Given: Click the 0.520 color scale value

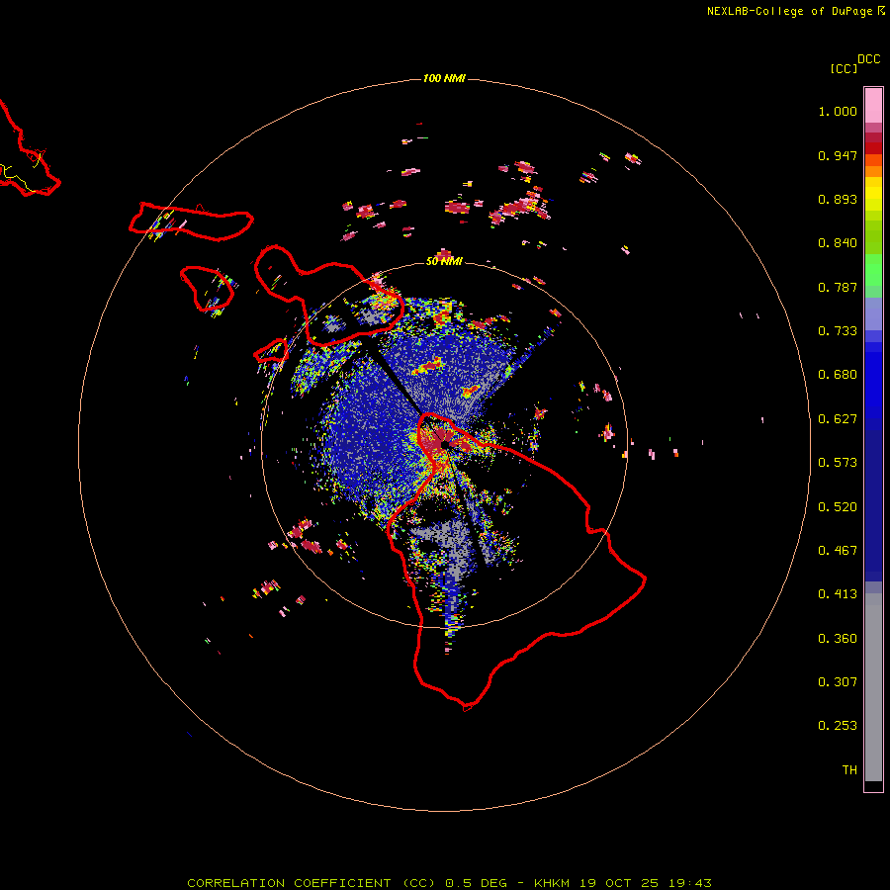Looking at the screenshot, I should 838,507.
